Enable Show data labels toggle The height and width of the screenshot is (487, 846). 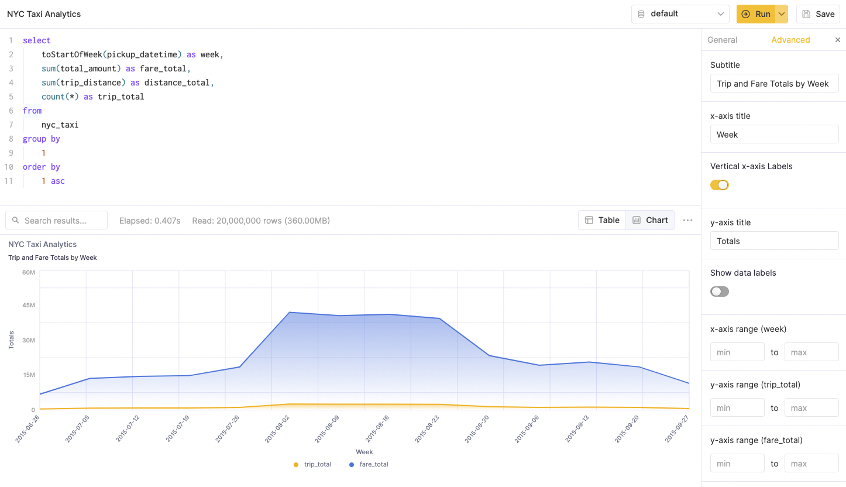720,291
